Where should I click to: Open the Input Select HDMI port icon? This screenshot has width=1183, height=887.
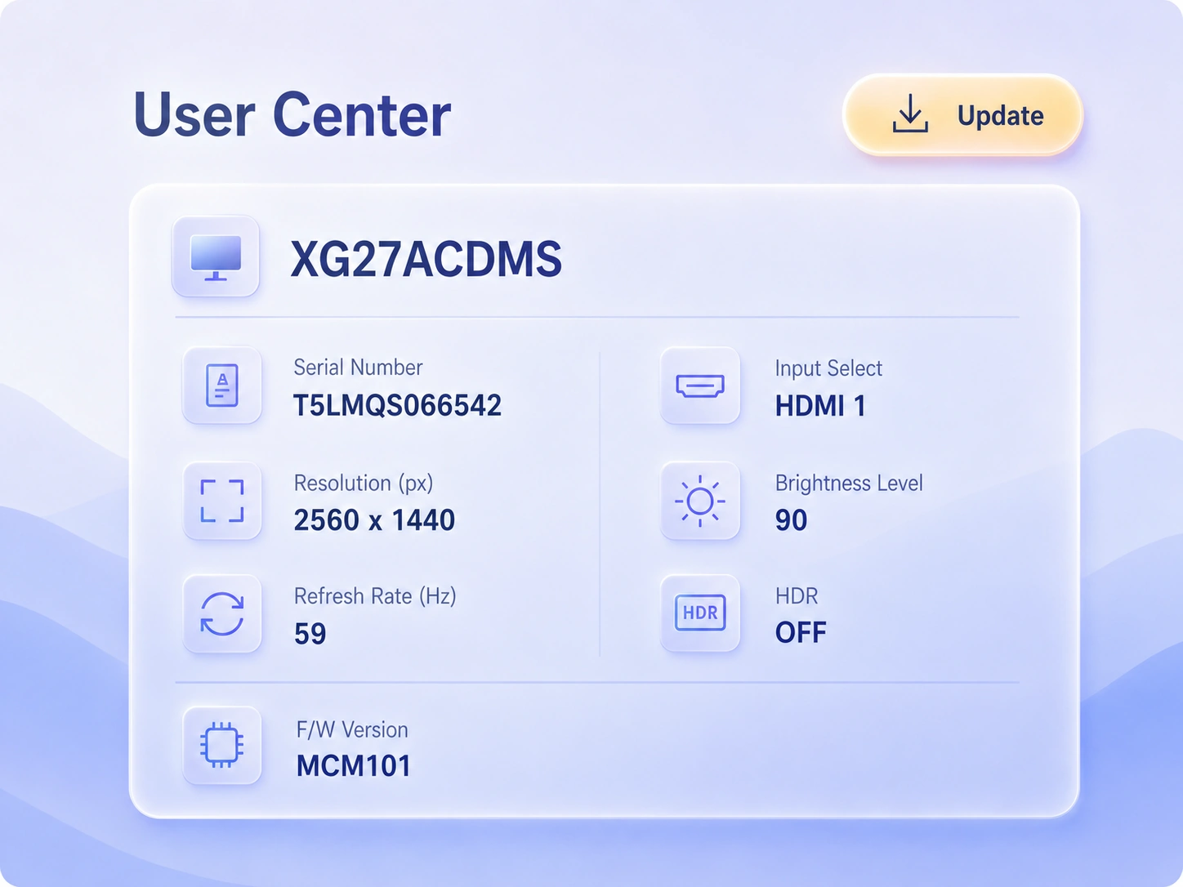(700, 386)
